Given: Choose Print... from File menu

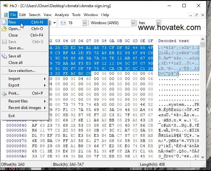Looking at the screenshot, I should pyautogui.click(x=24, y=93).
